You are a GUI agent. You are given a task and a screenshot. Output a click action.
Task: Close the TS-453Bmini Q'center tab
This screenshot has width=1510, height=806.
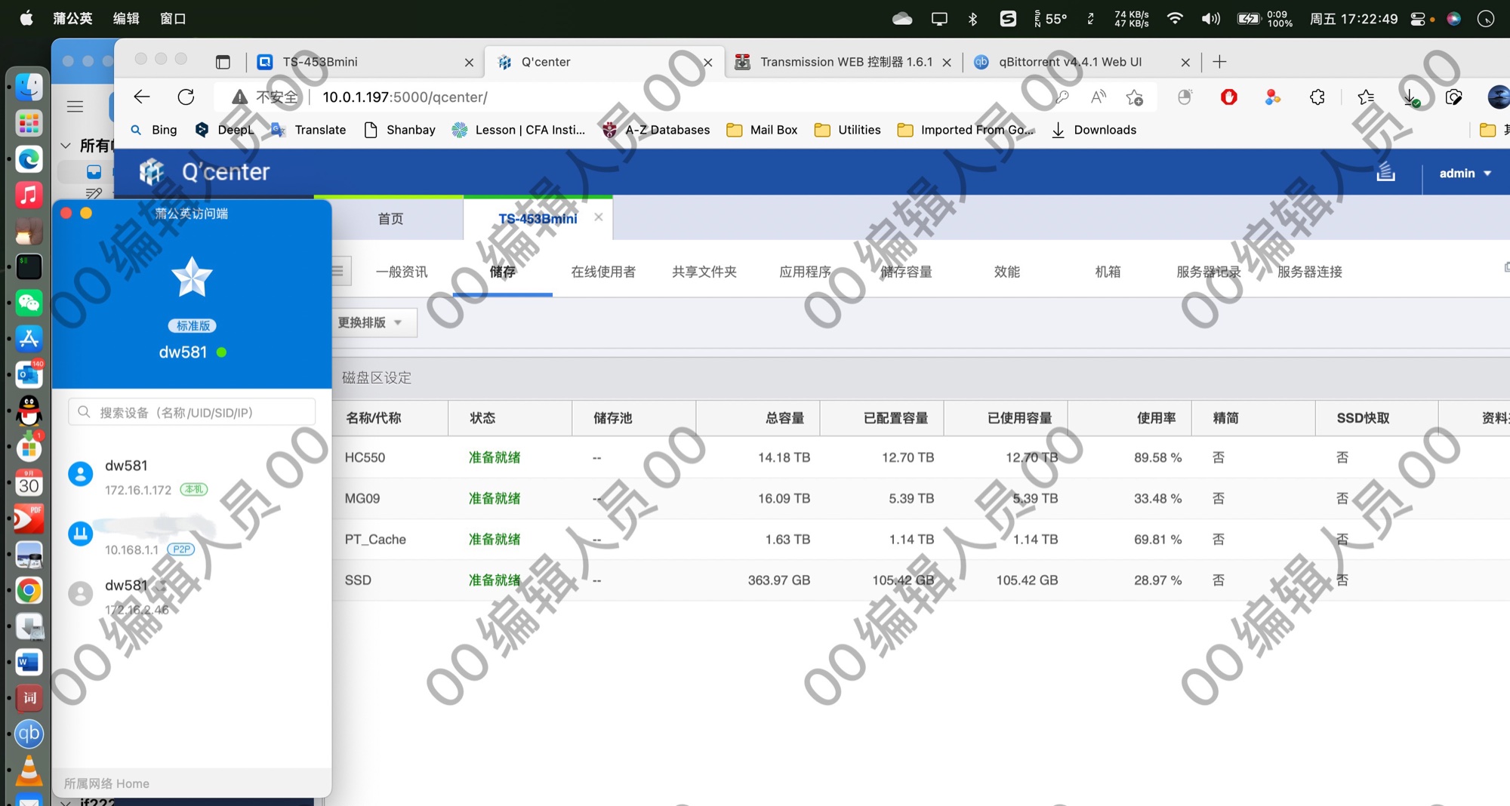pos(599,217)
